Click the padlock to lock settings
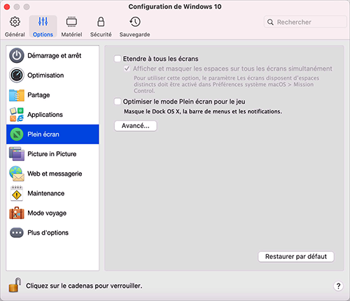 [x=15, y=285]
